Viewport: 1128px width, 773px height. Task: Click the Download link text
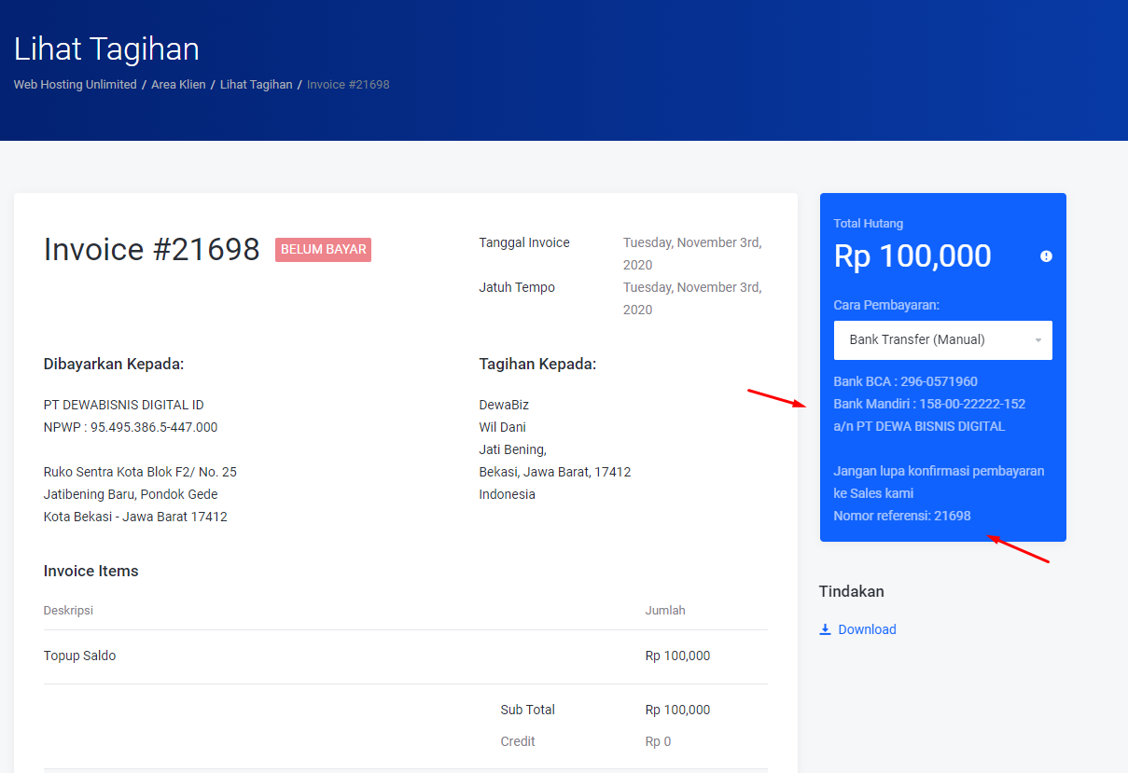[867, 629]
